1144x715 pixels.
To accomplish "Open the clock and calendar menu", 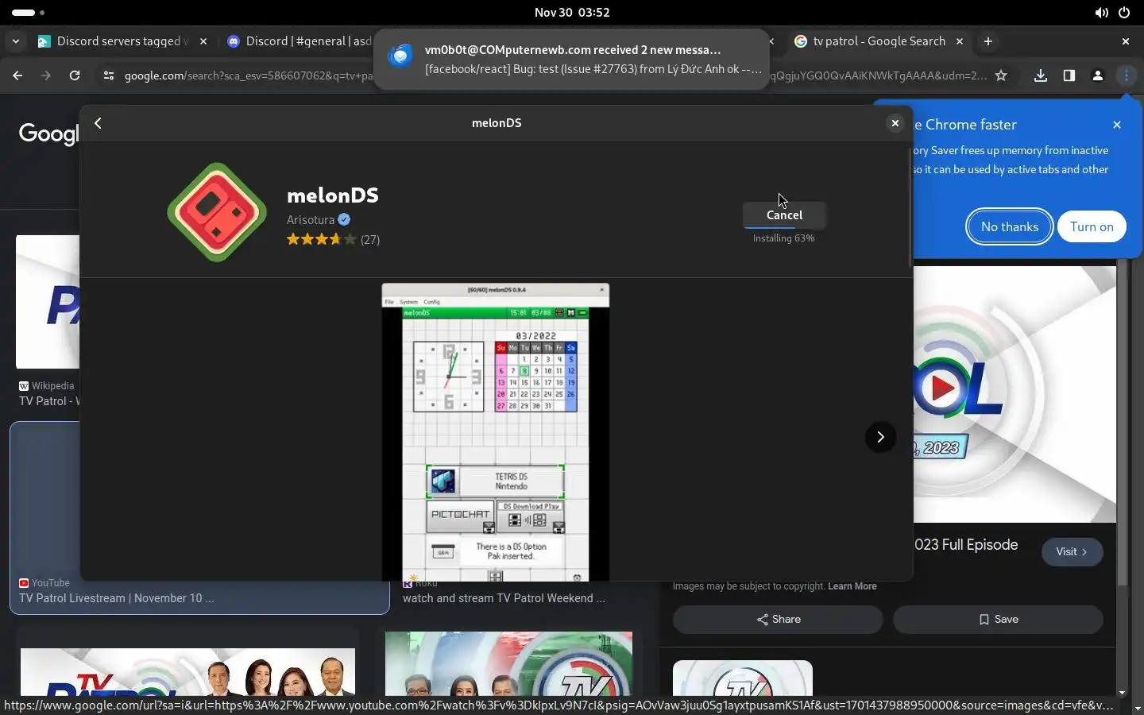I will click(x=572, y=13).
